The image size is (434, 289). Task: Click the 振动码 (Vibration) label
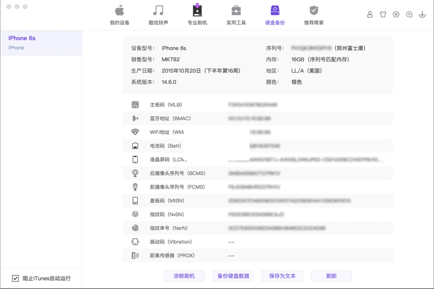(x=171, y=242)
